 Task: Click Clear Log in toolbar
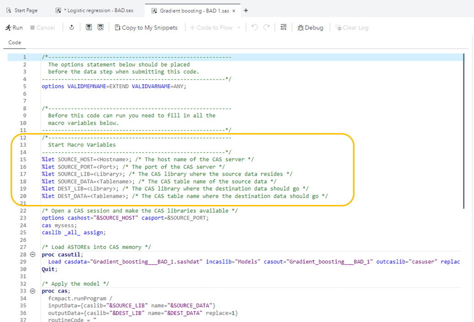[352, 28]
